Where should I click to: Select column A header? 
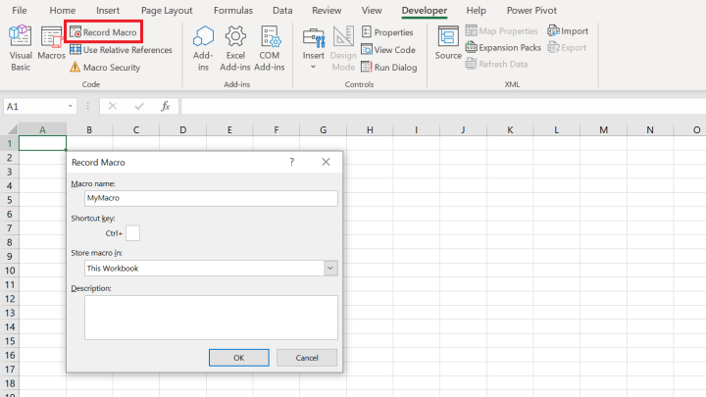43,129
